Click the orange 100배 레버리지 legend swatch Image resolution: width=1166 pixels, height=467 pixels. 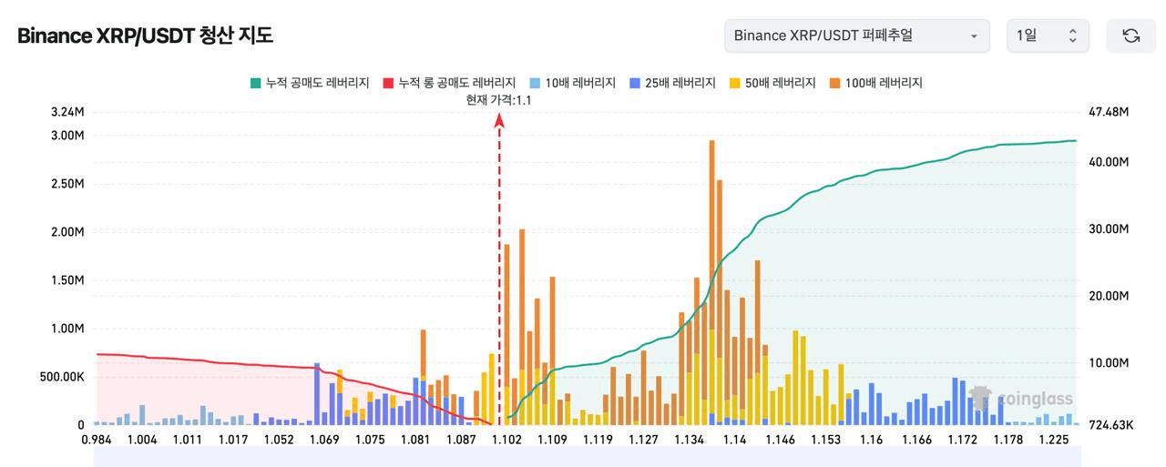(835, 83)
